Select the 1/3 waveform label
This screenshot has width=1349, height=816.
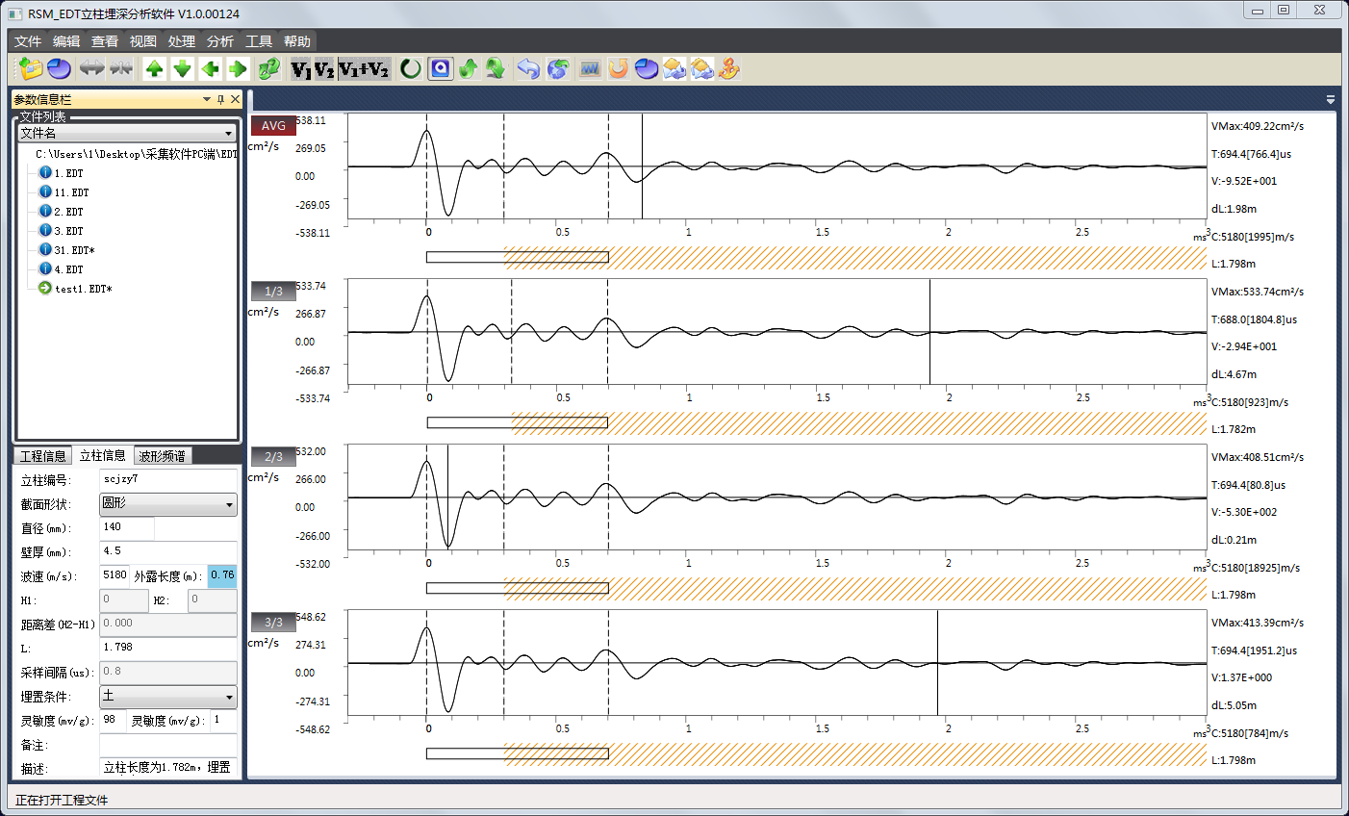pyautogui.click(x=273, y=292)
